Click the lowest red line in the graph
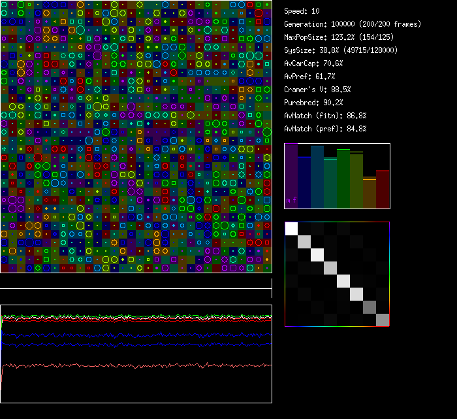This screenshot has width=457, height=419. tap(131, 365)
